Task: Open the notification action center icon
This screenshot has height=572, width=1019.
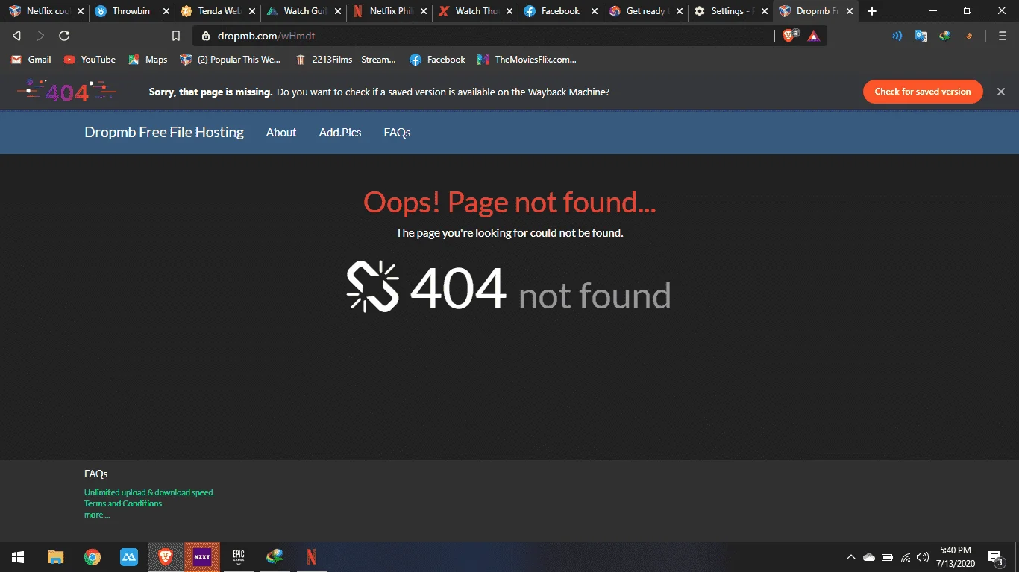Action: (994, 557)
